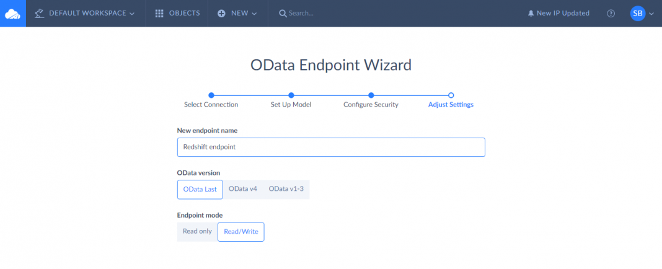
Task: Select OData v1-3 version
Action: pos(286,189)
